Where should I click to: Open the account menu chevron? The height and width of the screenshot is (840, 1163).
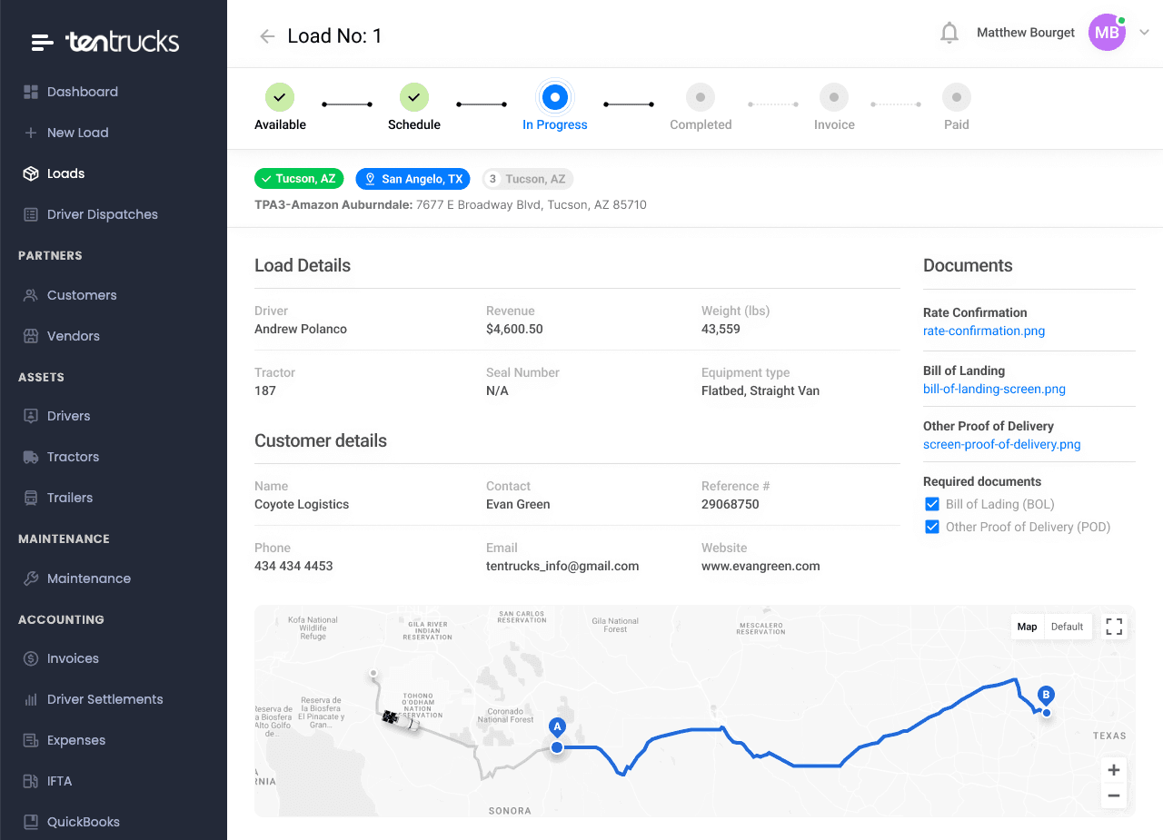coord(1145,33)
